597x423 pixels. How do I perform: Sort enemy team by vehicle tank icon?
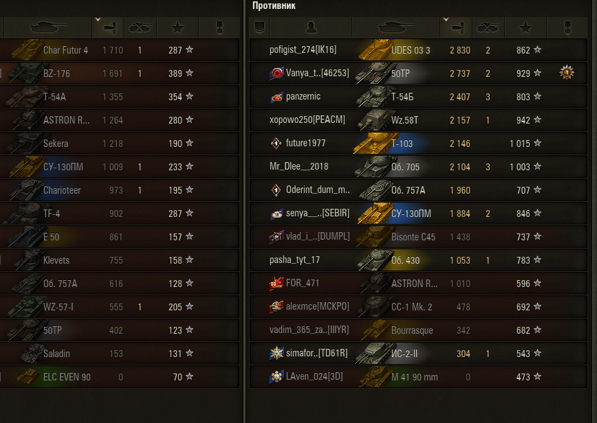point(396,27)
